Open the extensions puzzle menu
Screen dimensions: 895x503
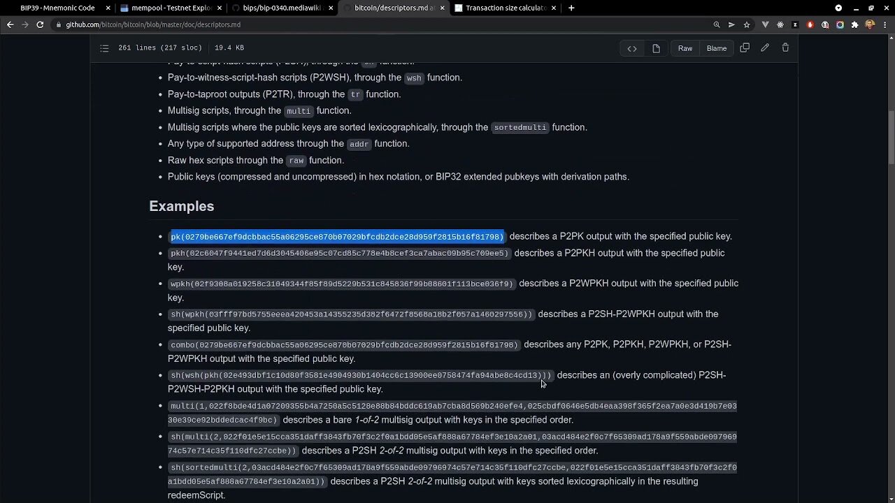tap(854, 24)
